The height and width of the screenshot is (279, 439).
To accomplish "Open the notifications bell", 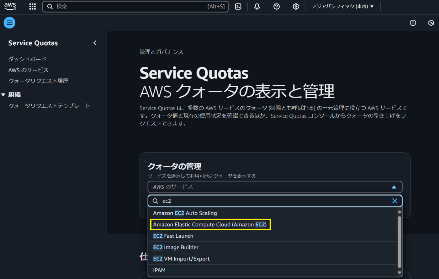I will 257,7.
